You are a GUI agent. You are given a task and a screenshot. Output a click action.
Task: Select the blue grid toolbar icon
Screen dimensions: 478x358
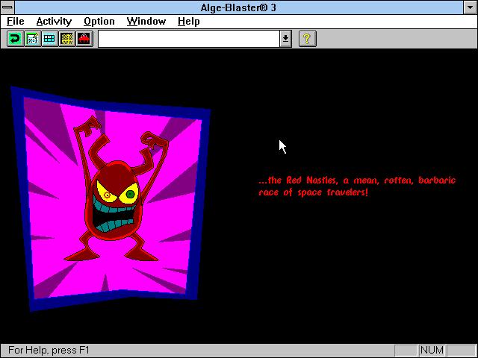(50, 39)
